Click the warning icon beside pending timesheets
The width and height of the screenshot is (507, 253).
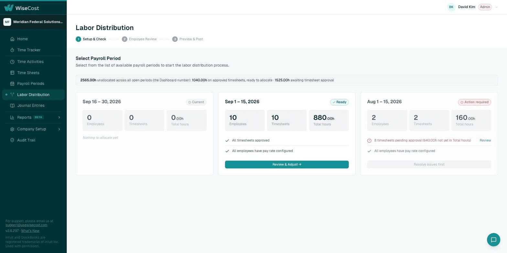pos(369,140)
